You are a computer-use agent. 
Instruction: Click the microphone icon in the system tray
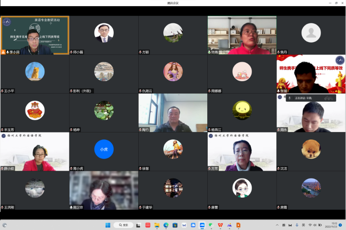(x=297, y=225)
